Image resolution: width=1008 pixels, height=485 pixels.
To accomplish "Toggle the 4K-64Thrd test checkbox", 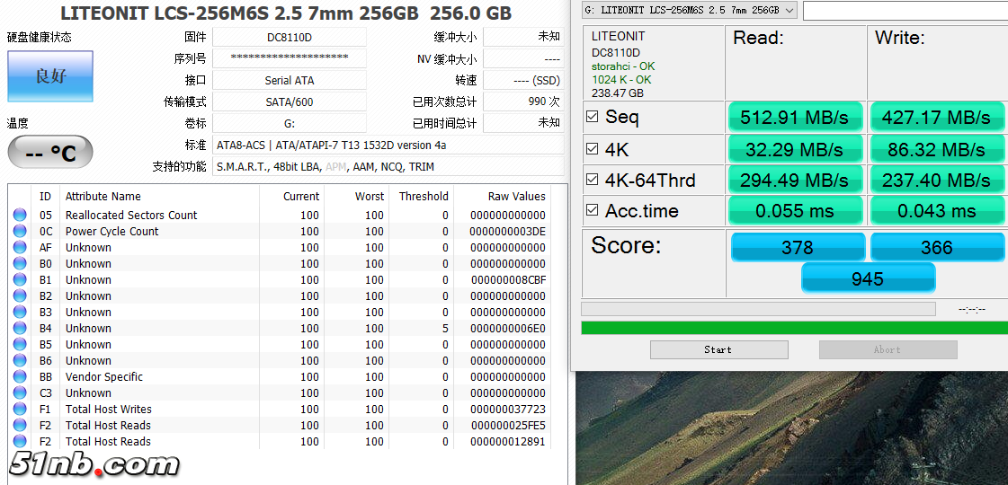I will pos(592,180).
